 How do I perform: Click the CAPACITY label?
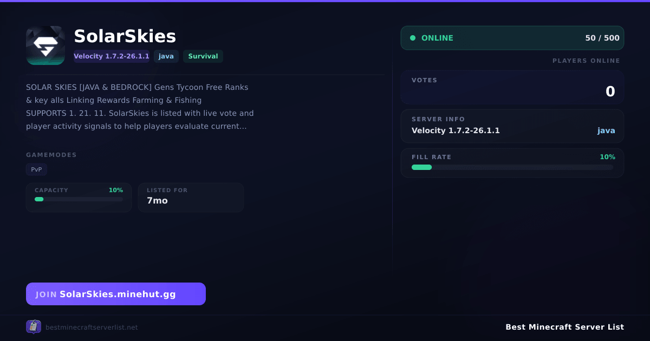pyautogui.click(x=51, y=191)
